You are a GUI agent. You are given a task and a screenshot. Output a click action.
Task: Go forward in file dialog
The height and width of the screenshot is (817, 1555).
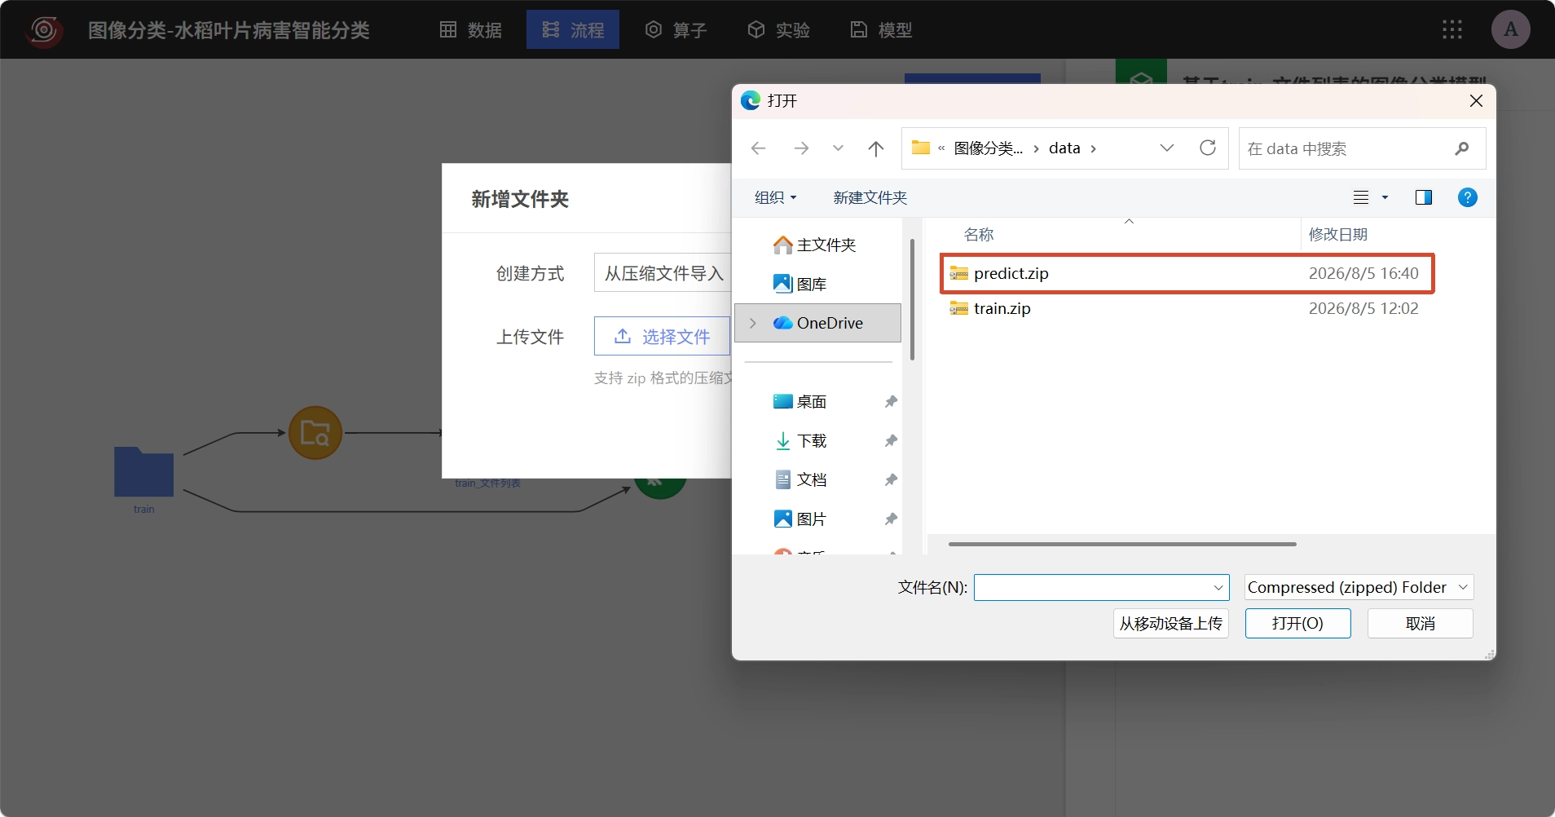pyautogui.click(x=801, y=148)
